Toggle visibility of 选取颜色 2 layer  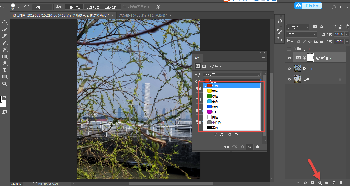[x=289, y=58]
